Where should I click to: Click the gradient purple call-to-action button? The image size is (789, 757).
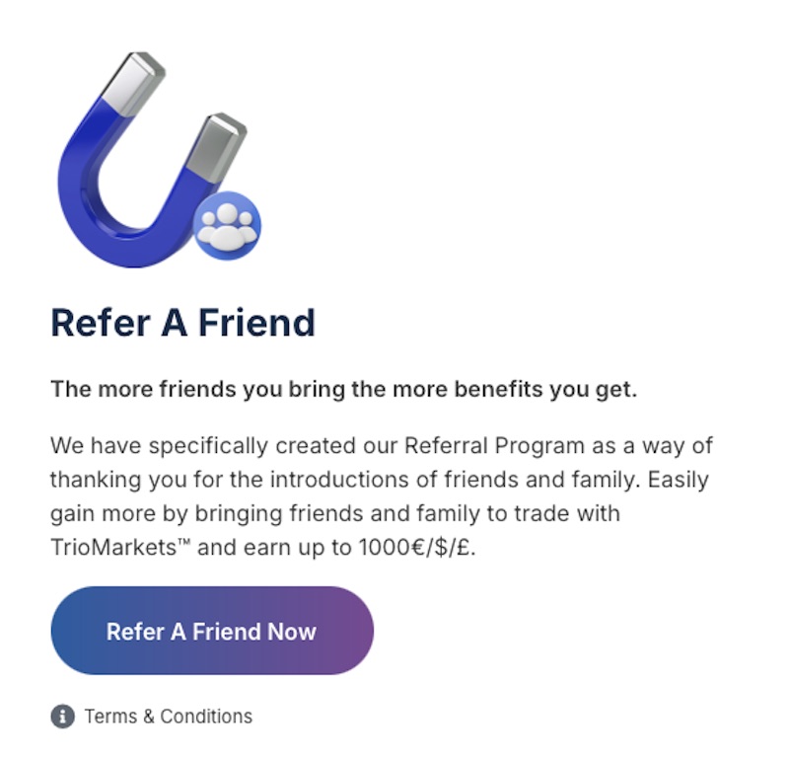[212, 631]
